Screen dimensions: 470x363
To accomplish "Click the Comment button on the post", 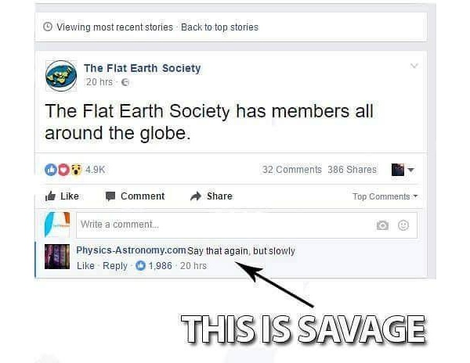I will coord(135,196).
